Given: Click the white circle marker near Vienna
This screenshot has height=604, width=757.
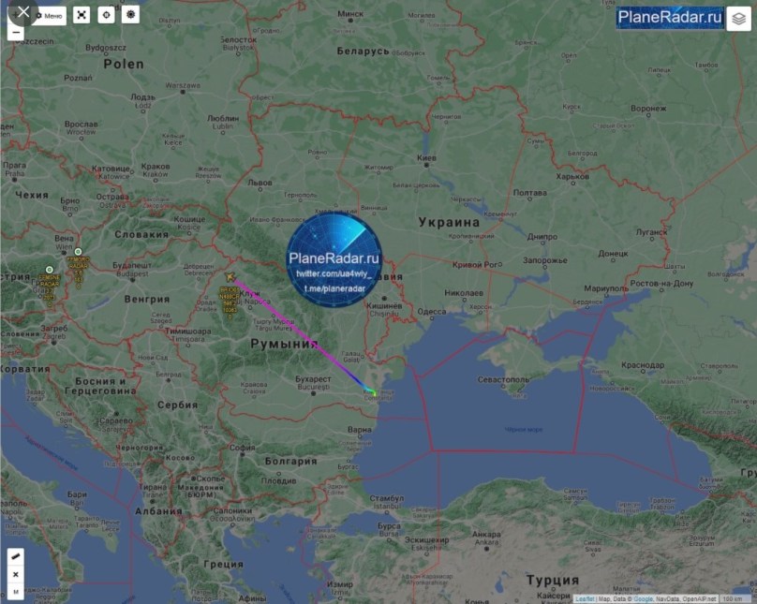Looking at the screenshot, I should pos(78,251).
